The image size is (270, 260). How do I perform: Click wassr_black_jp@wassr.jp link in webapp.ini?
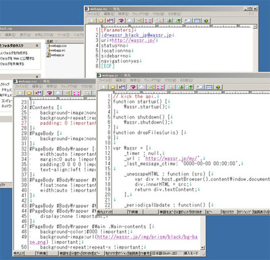pyautogui.click(x=136, y=35)
